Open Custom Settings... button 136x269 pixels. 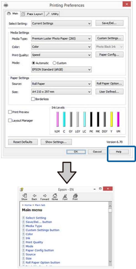coord(109,38)
